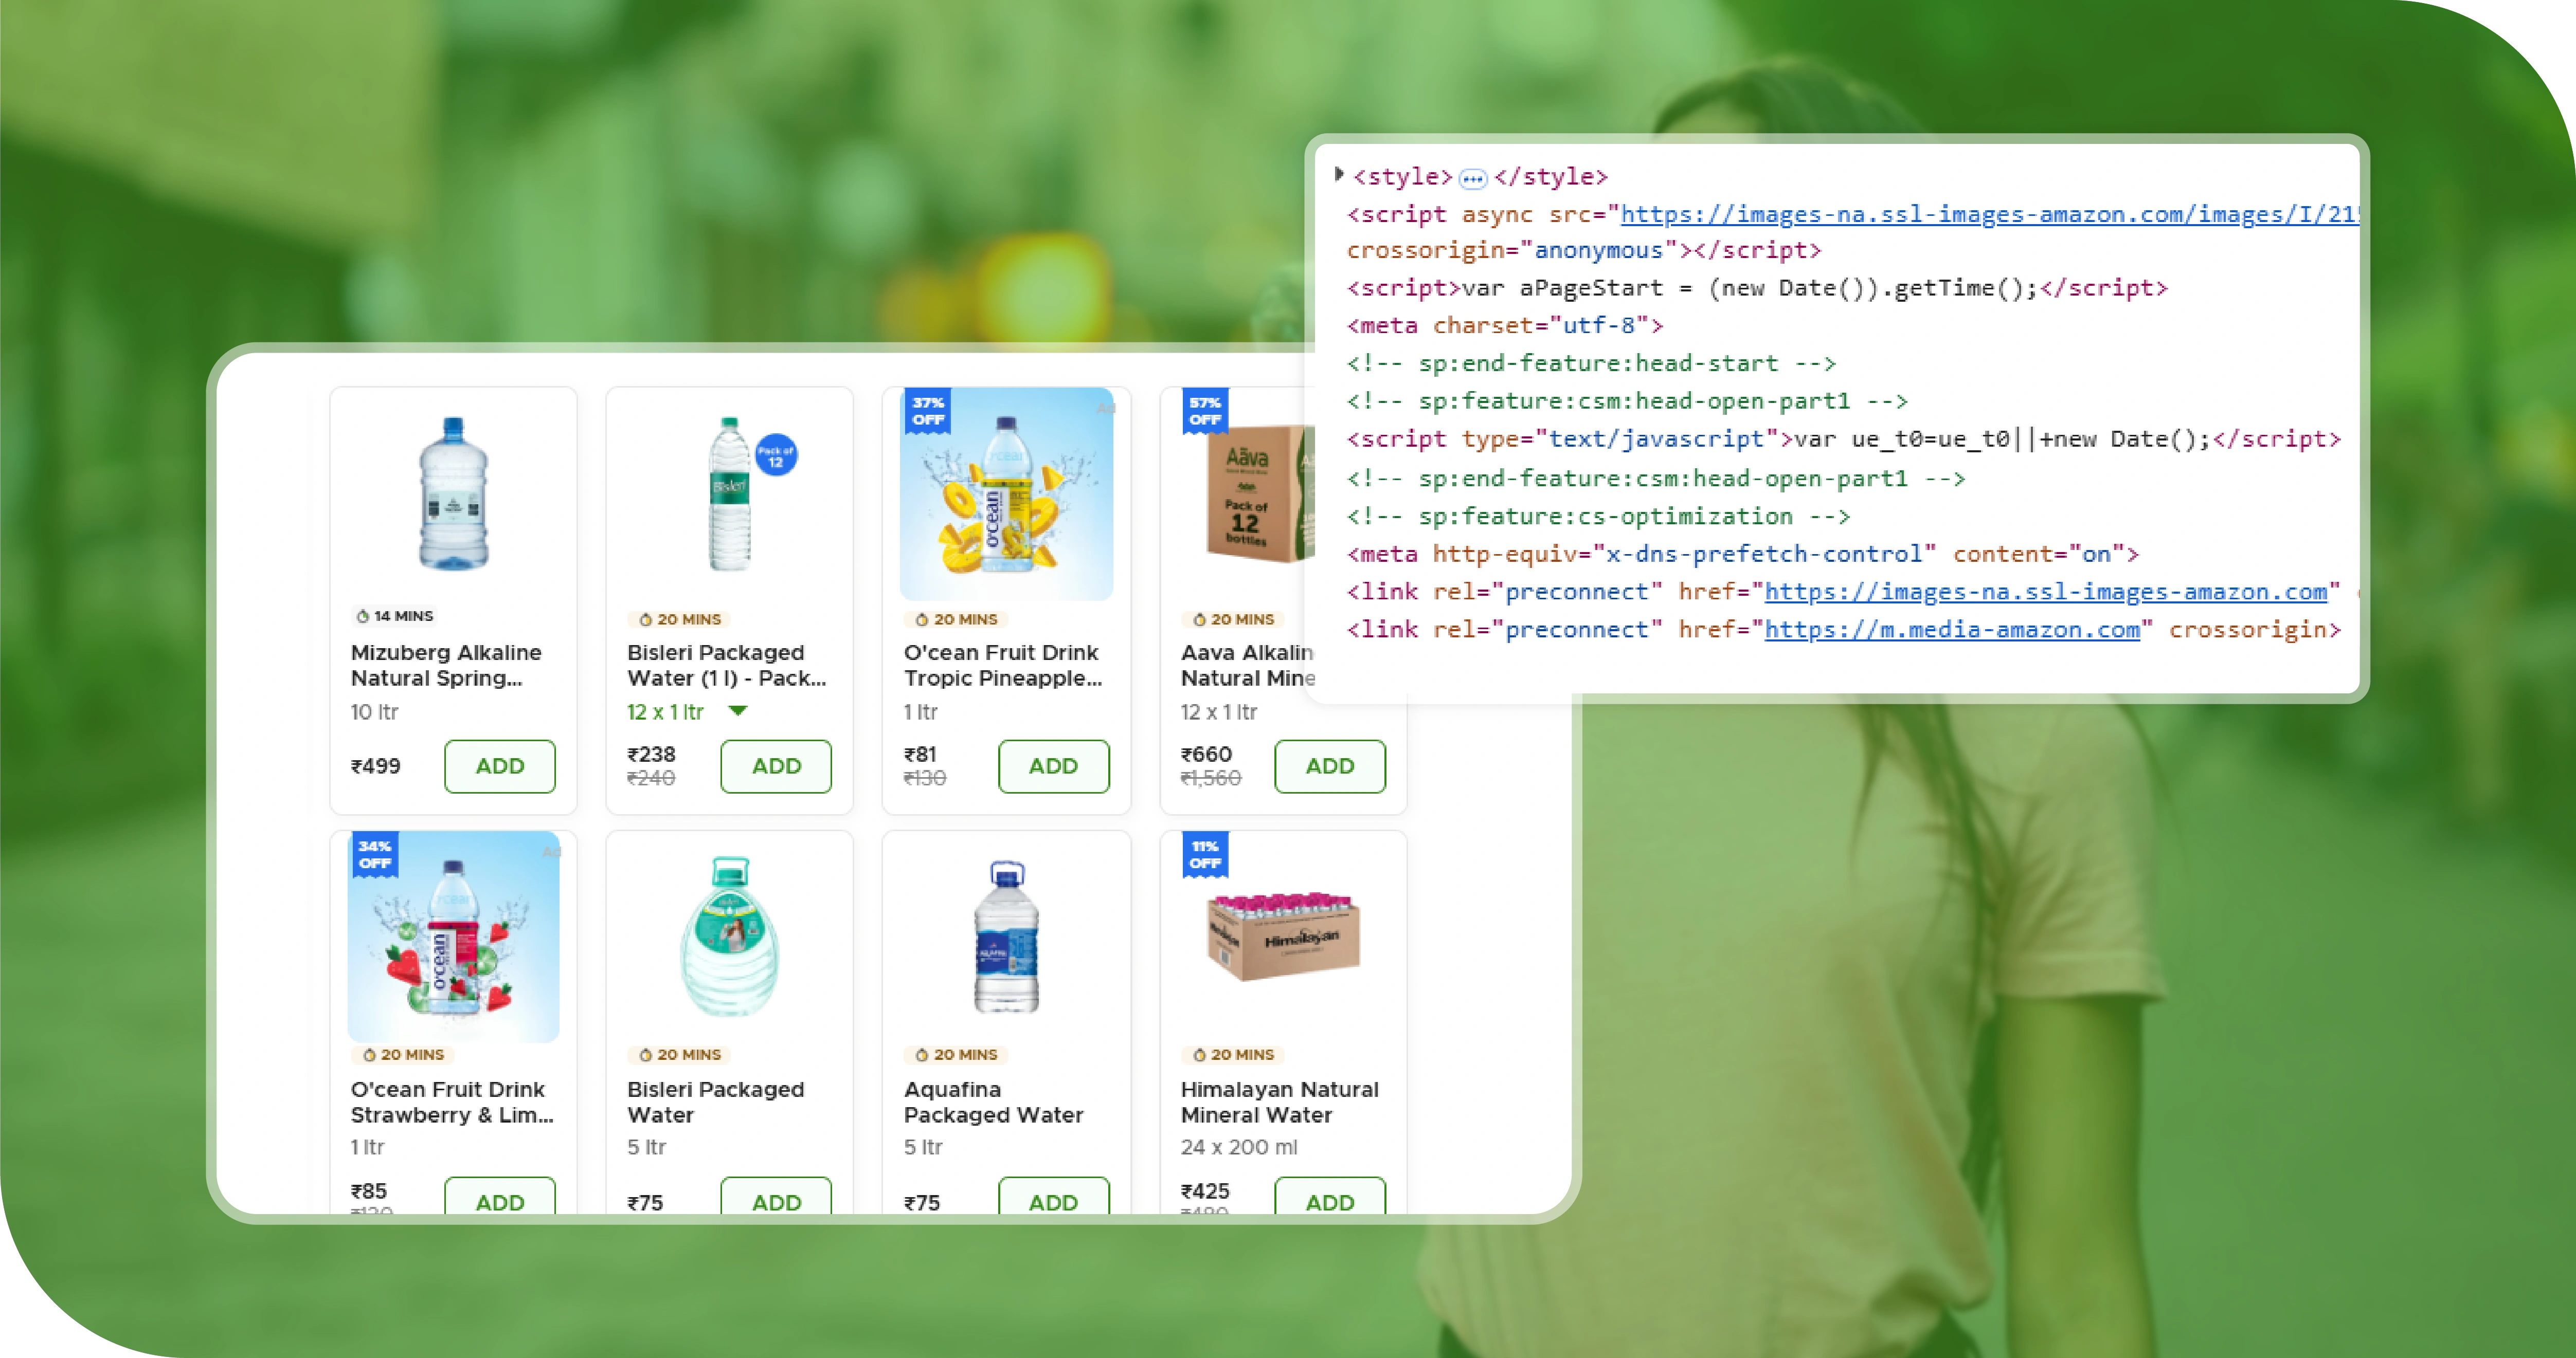This screenshot has width=2576, height=1358.
Task: Select the meta charset="utf-8" code line
Action: point(1505,326)
